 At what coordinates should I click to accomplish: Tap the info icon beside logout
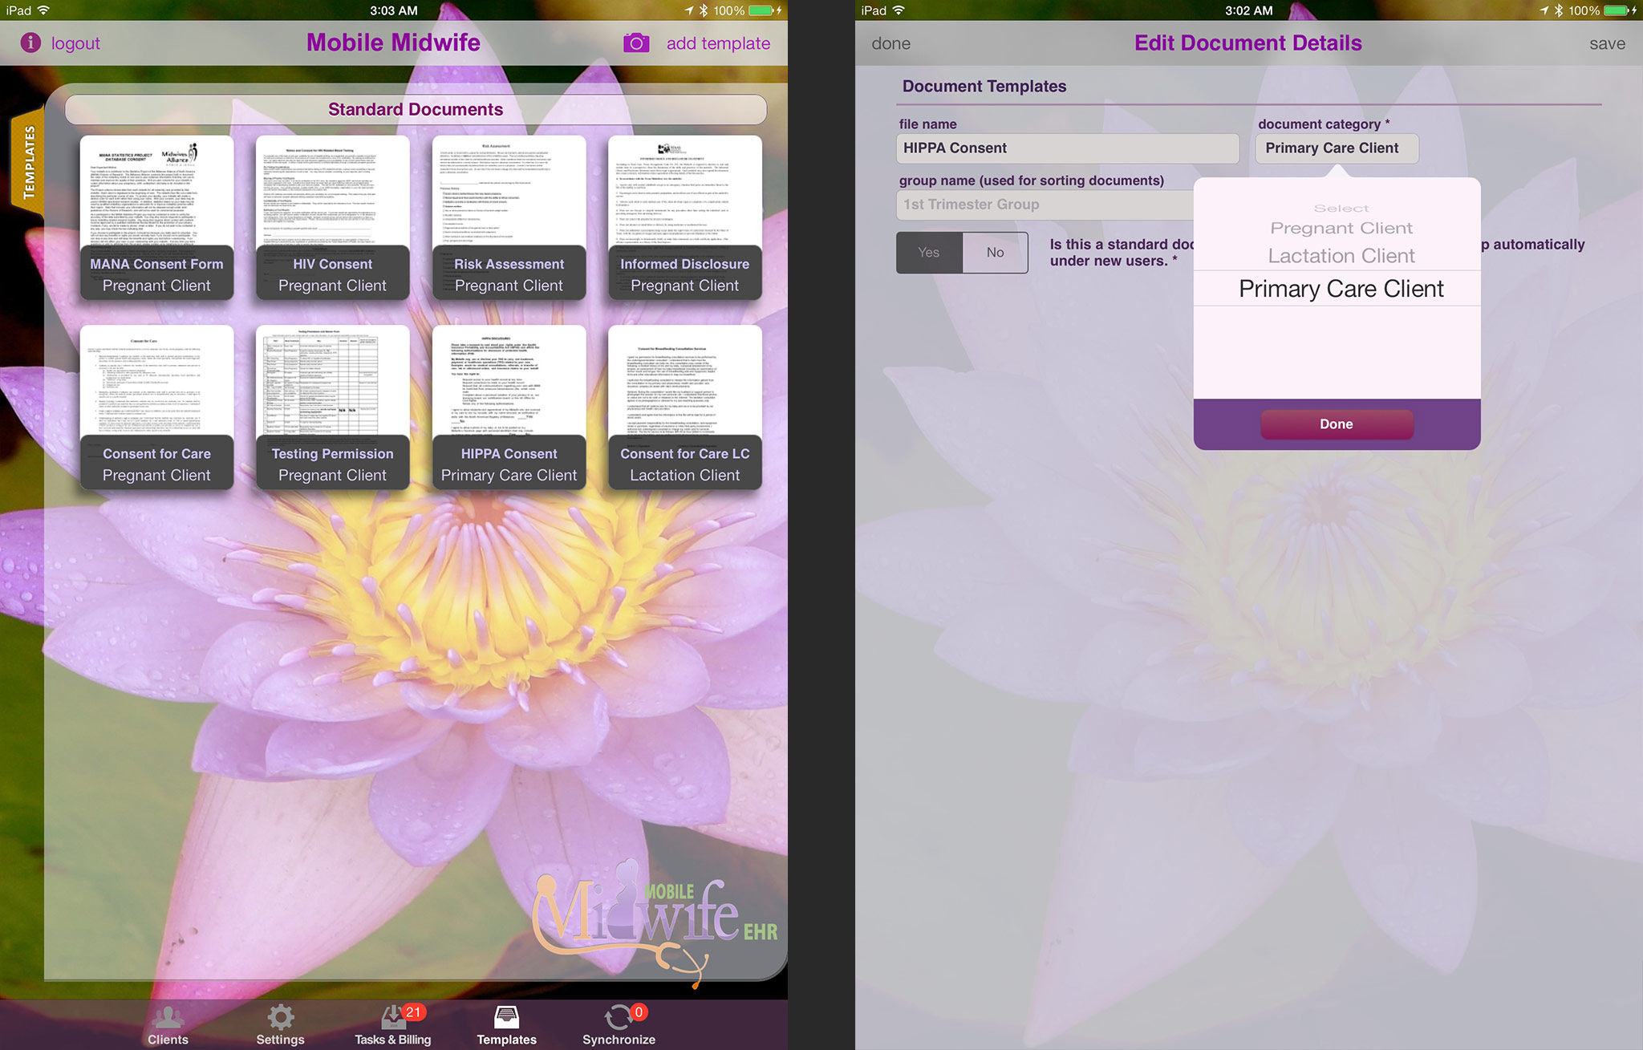[x=30, y=43]
